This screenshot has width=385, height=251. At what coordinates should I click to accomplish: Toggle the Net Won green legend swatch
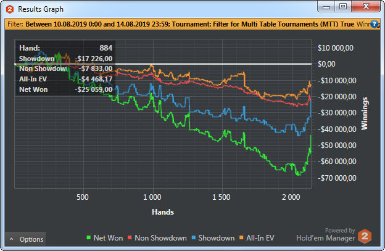89,237
